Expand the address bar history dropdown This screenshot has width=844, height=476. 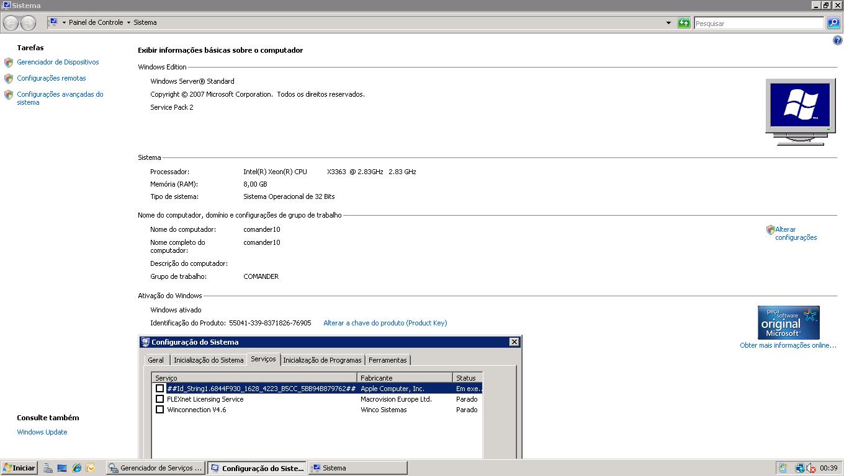coord(668,23)
